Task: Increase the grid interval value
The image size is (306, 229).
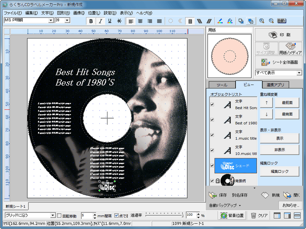Action: tap(95, 214)
